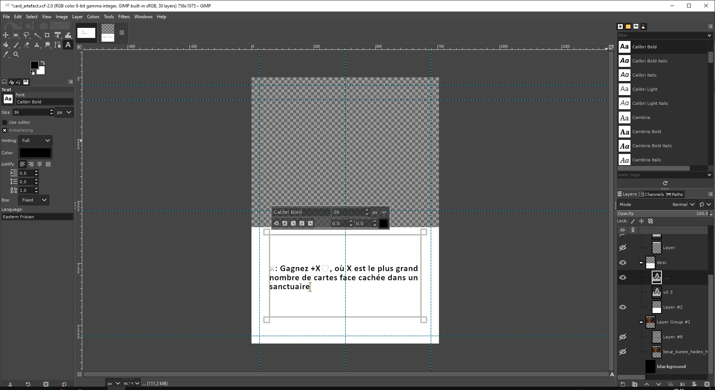Click the Language input field
Viewport: 715px width, 390px height.
[37, 217]
